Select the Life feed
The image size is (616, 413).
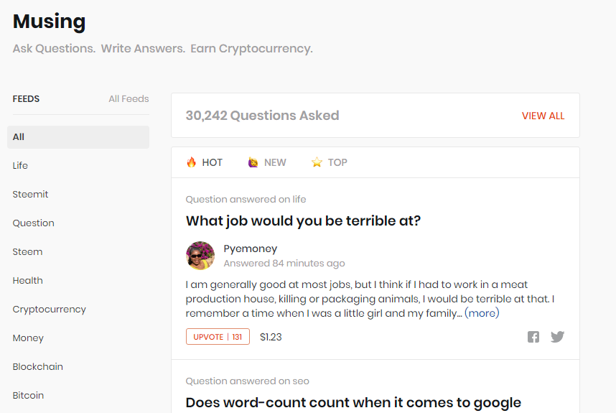20,166
